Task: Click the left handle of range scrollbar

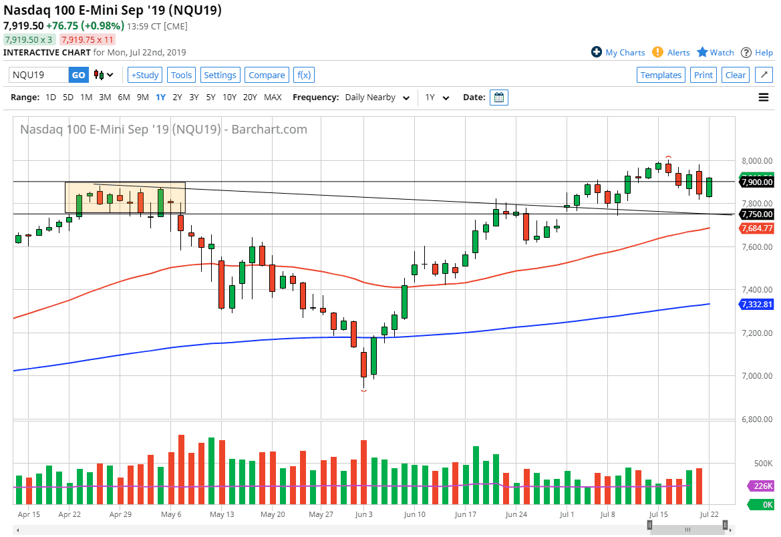Action: tap(649, 524)
